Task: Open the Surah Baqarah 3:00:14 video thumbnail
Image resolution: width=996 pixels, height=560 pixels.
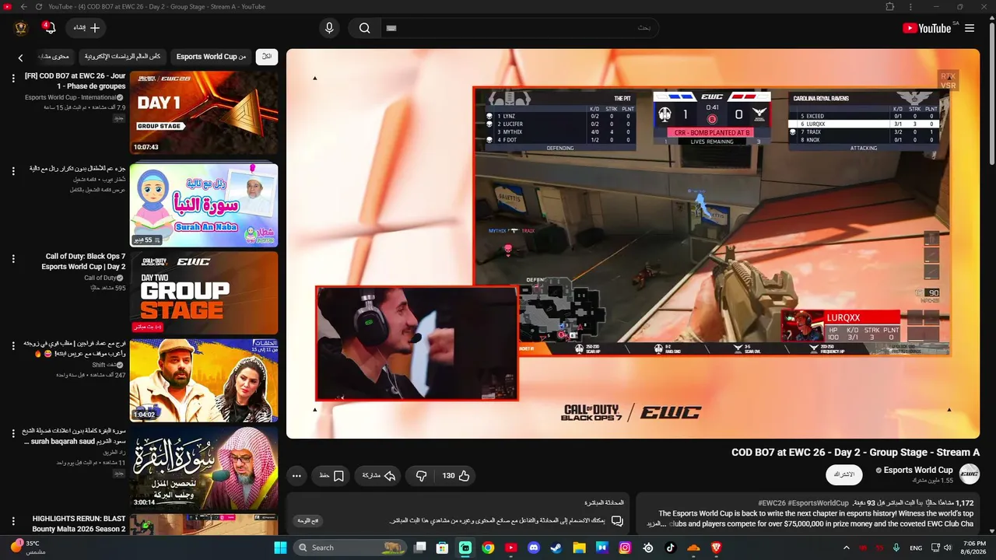Action: (204, 468)
